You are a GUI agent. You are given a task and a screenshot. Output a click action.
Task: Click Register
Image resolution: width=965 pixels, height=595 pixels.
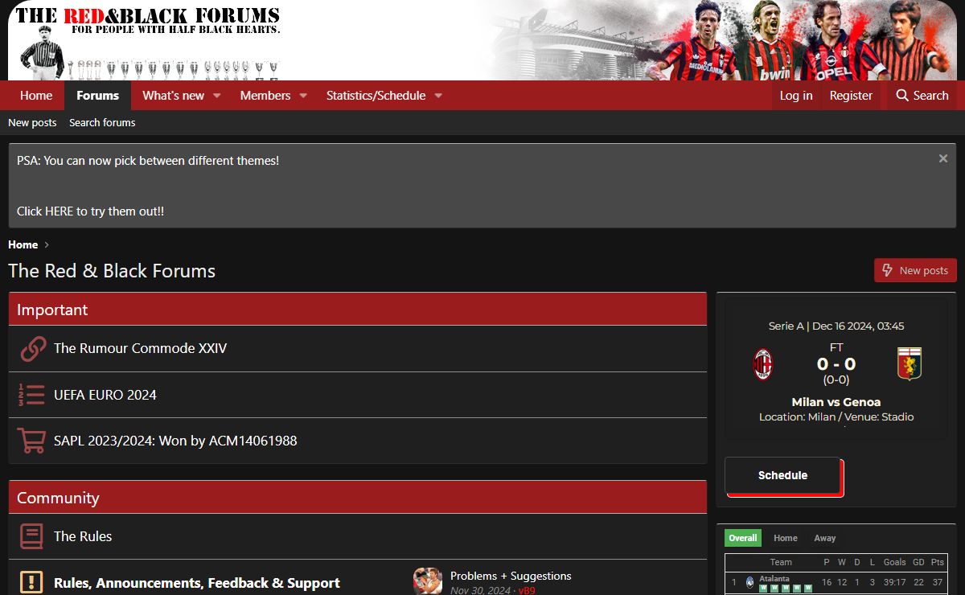851,96
